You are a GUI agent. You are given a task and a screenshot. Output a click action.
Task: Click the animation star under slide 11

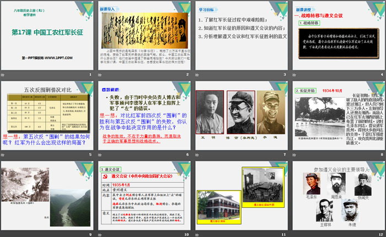tap(197, 235)
